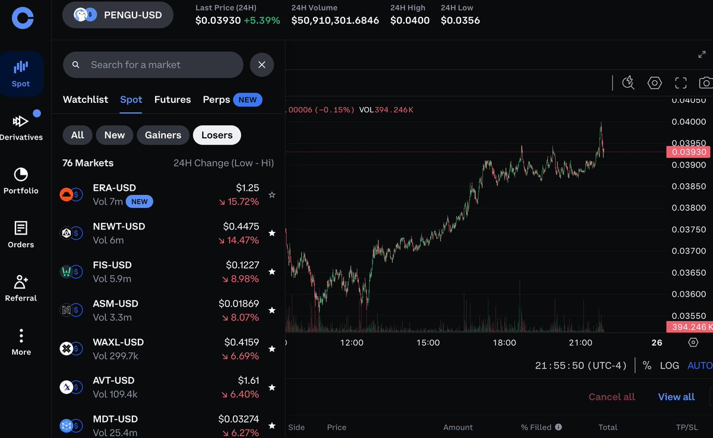Switch to the Watchlist tab
The width and height of the screenshot is (713, 438).
tap(86, 99)
